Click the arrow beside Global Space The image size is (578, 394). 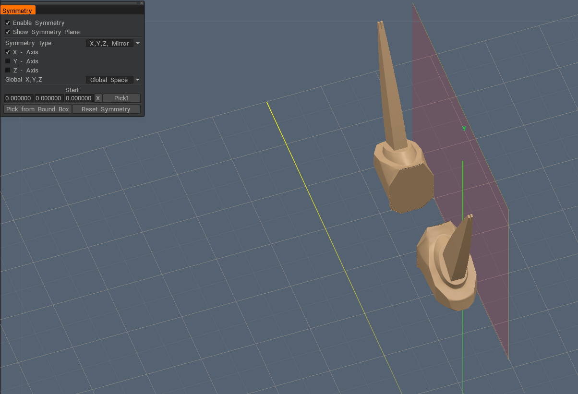pyautogui.click(x=138, y=80)
